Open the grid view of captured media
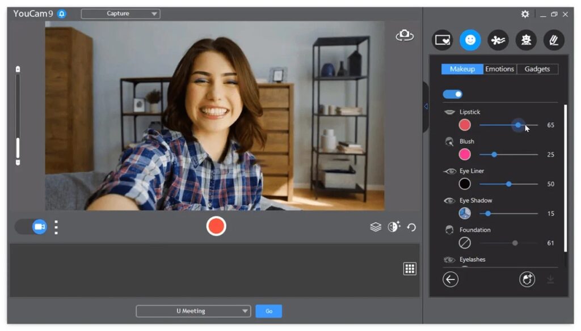Screen dimensions: 581x331 410,269
